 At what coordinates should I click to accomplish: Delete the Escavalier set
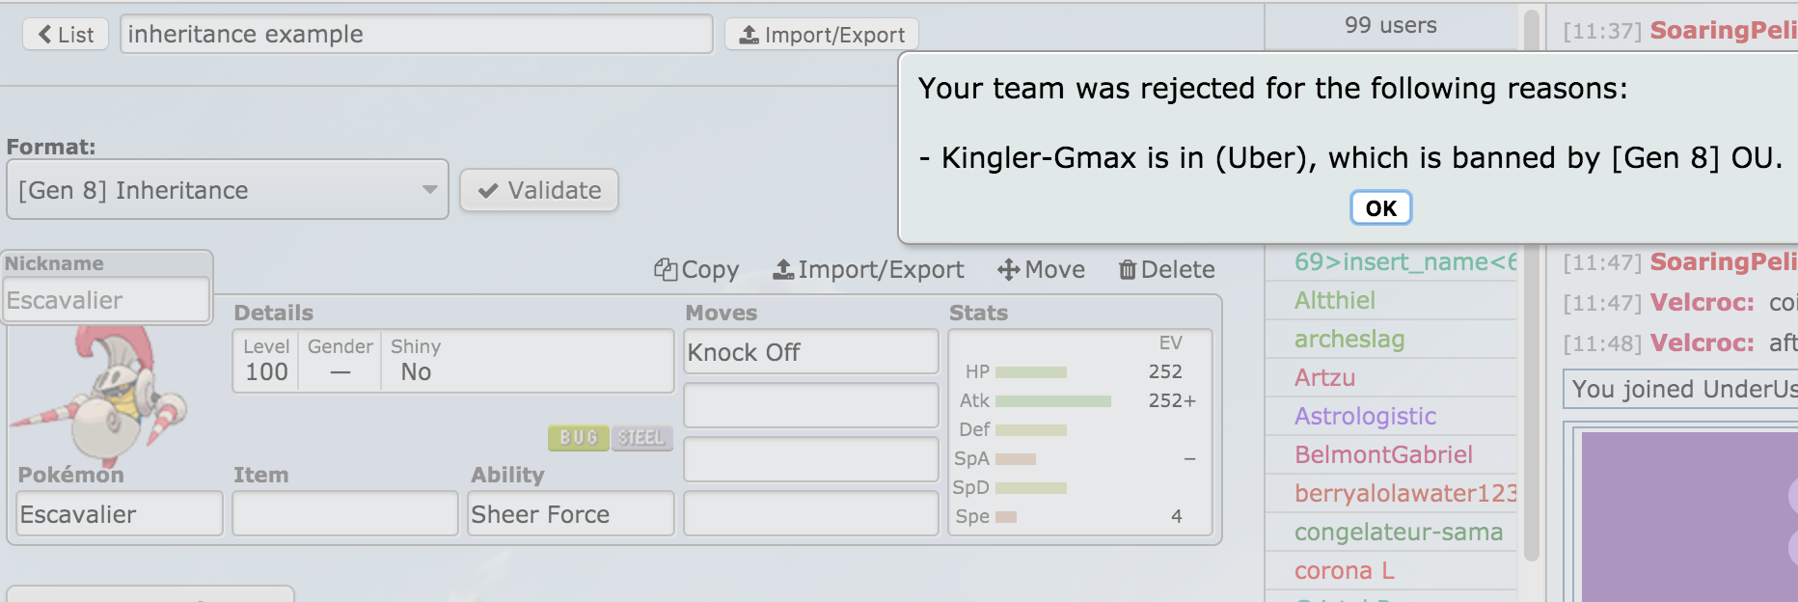[x=1166, y=270]
